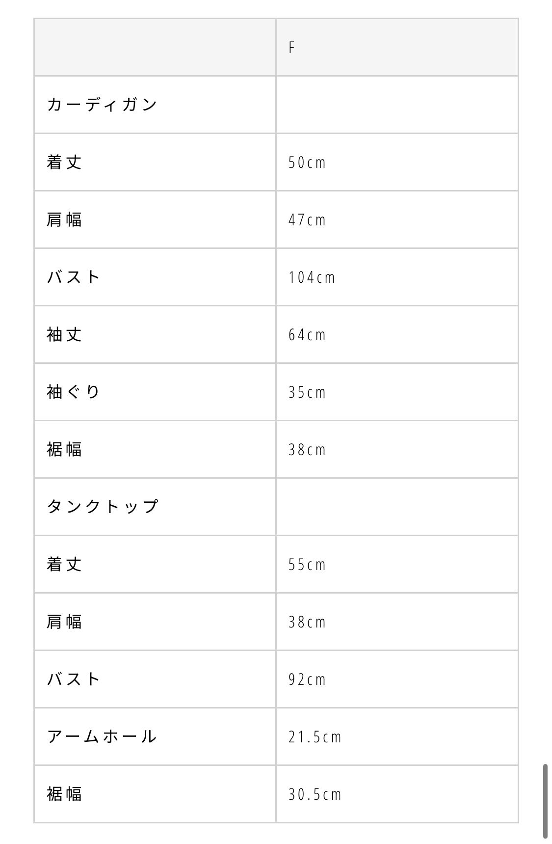Click the 50cm length value
The width and height of the screenshot is (552, 844).
[307, 163]
